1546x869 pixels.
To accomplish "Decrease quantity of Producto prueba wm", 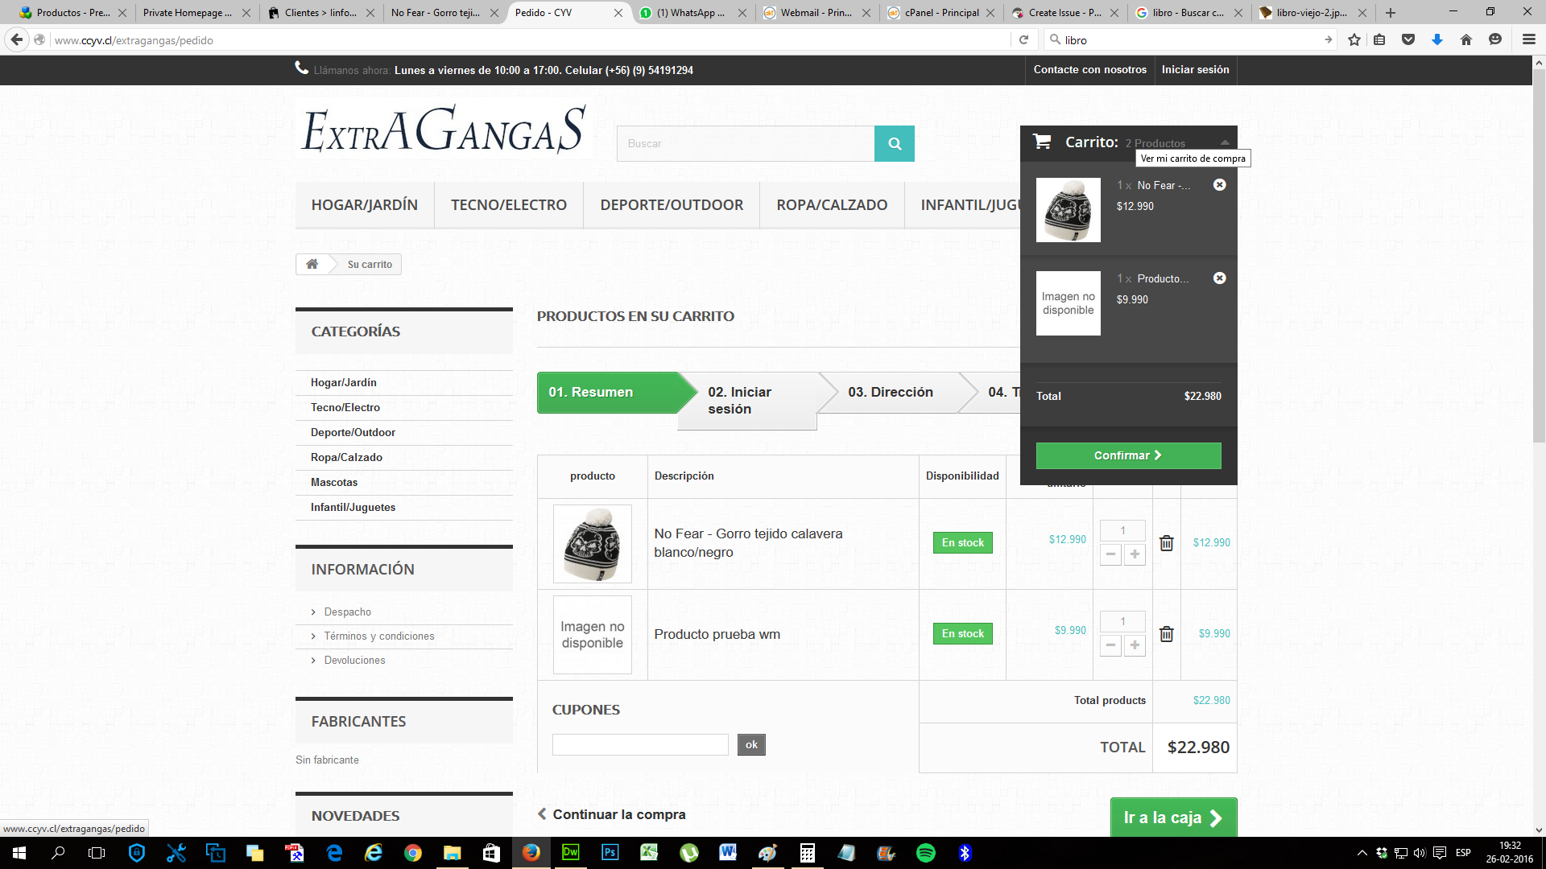I will coord(1110,645).
